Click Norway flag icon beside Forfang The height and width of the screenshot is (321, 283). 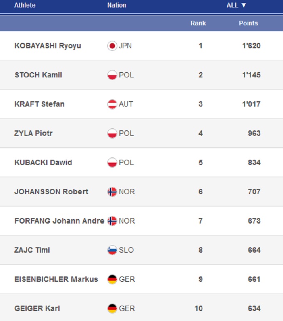[112, 221]
